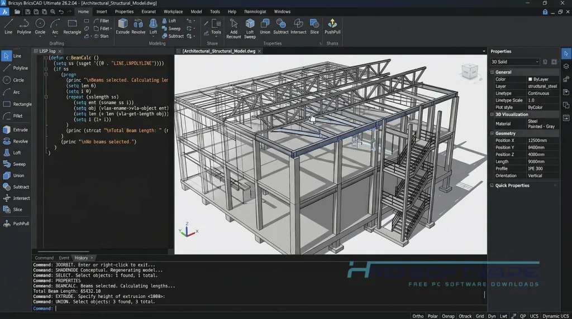Select the Arc tool in the ribbon
Screen dimensions: 572x319
(55, 27)
